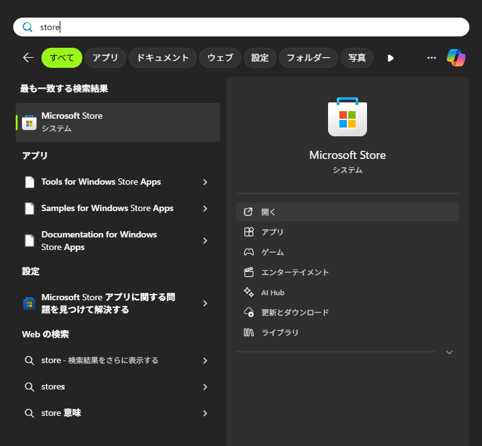Click the file icon for Tools for Windows Store Apps
This screenshot has height=446, width=482.
(x=30, y=182)
